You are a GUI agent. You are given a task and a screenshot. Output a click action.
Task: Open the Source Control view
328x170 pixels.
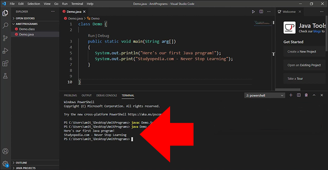[x=5, y=38]
